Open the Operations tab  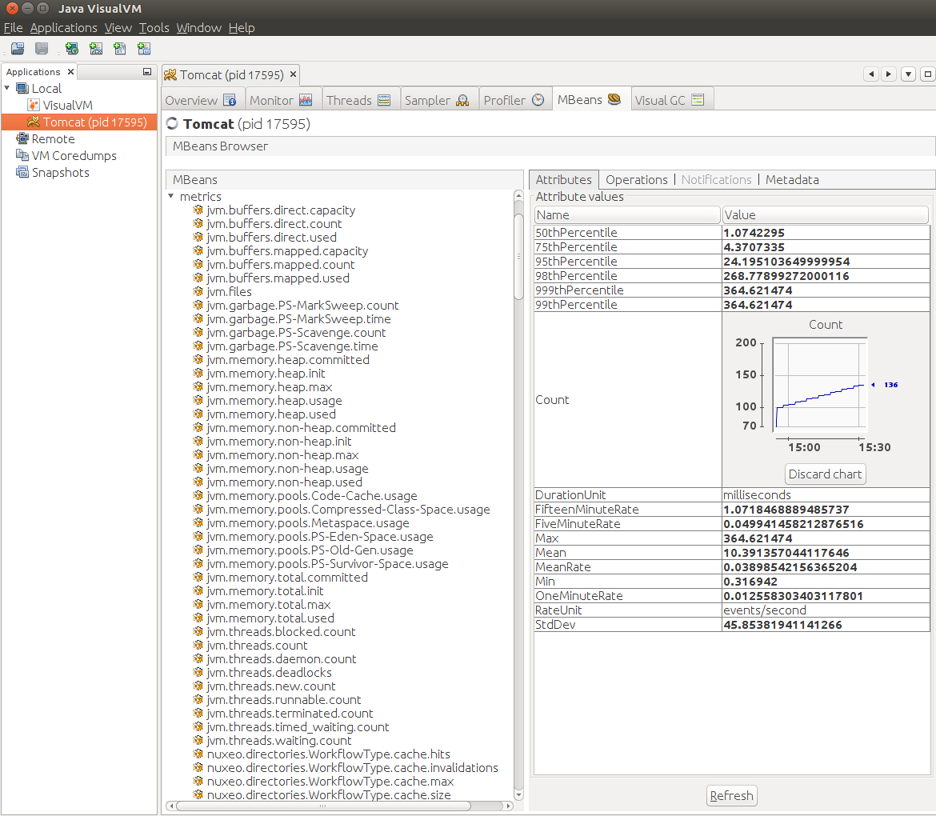636,180
